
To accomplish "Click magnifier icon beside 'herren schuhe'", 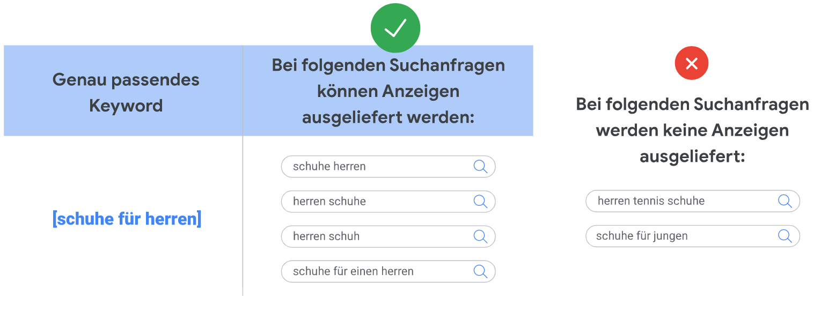I will (x=480, y=202).
